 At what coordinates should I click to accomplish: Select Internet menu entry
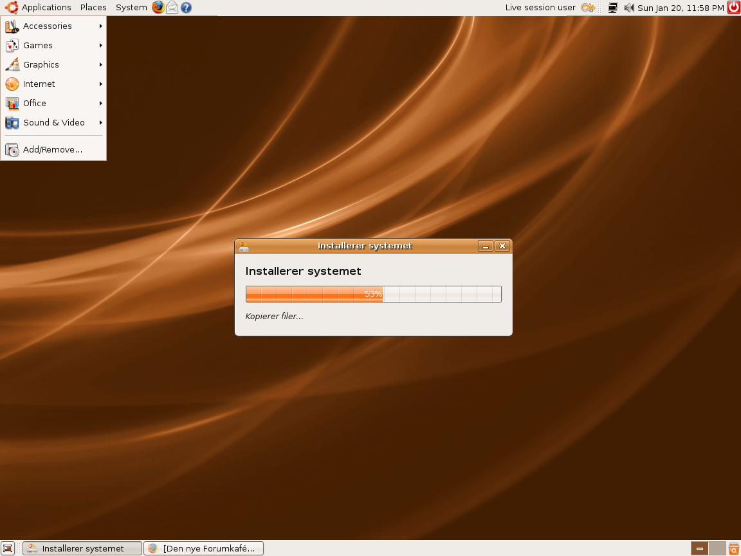click(53, 84)
